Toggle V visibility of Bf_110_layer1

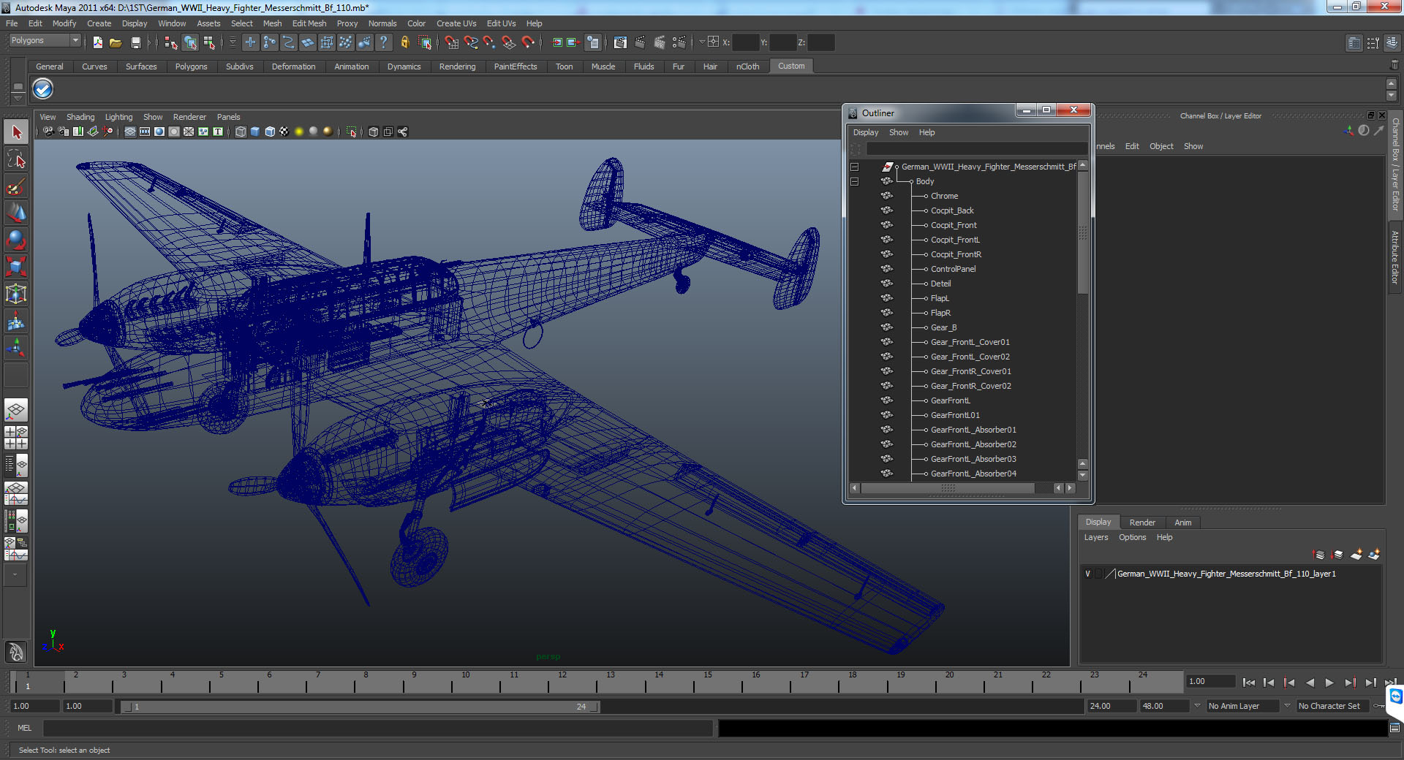[1087, 574]
